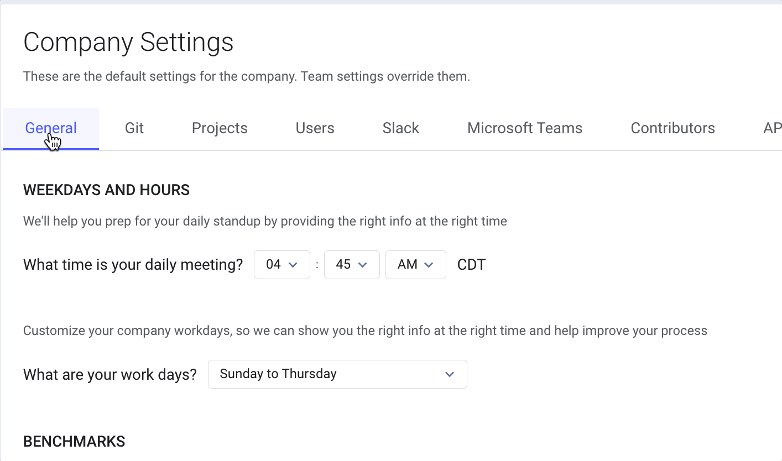Select the Contributors tab
Viewport: 782px width, 461px height.
pyautogui.click(x=673, y=128)
